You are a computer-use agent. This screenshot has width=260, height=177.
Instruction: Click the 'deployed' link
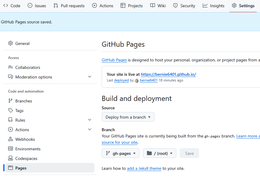point(121,80)
